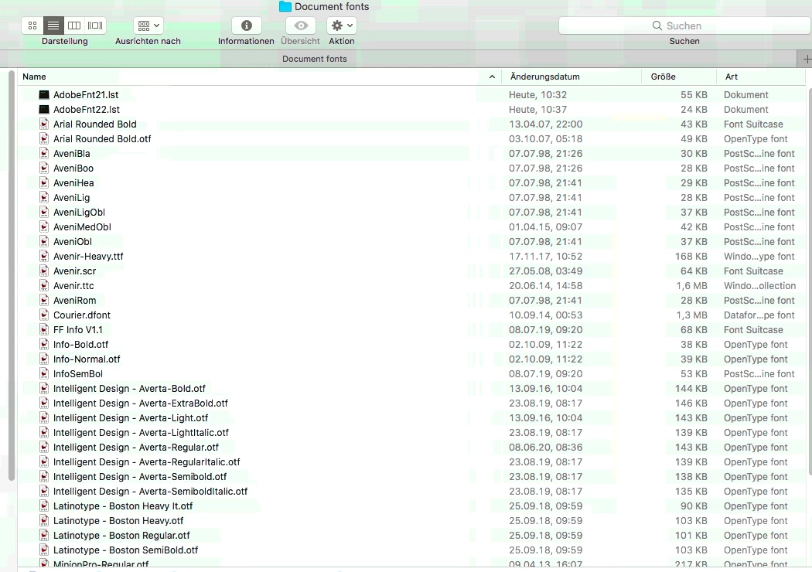
Task: Click the 168 KB size of Avenir-Heavy.ttf
Action: click(691, 256)
